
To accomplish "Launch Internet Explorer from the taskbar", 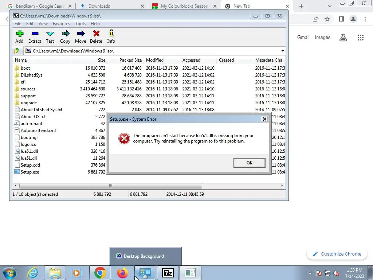I will pyautogui.click(x=32, y=273).
